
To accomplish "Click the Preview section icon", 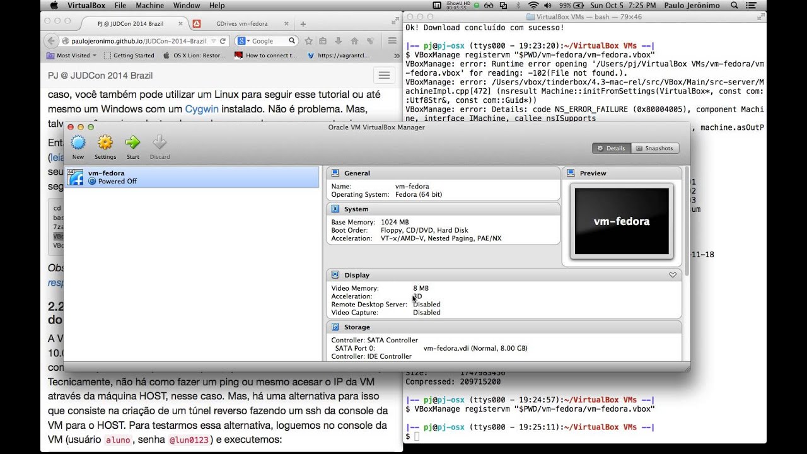I will pos(571,173).
